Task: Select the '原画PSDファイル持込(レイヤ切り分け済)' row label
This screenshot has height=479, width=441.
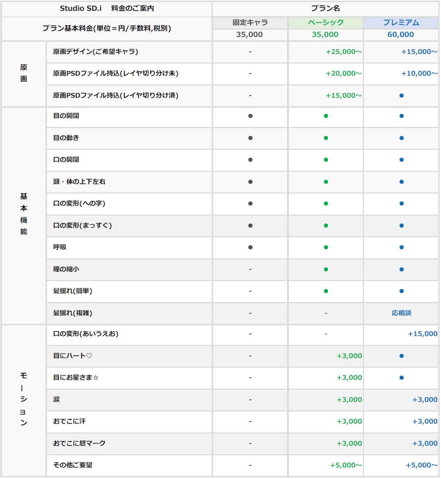Action: click(116, 95)
